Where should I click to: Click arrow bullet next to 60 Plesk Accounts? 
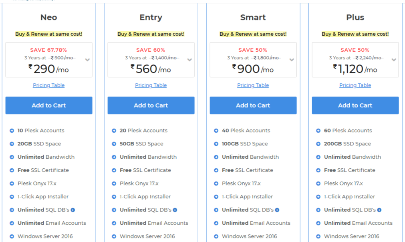[318, 131]
